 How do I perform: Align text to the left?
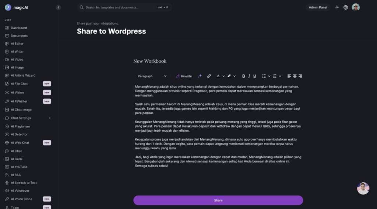pos(289,76)
